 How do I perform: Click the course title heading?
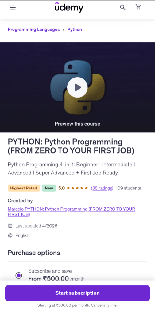(71, 146)
